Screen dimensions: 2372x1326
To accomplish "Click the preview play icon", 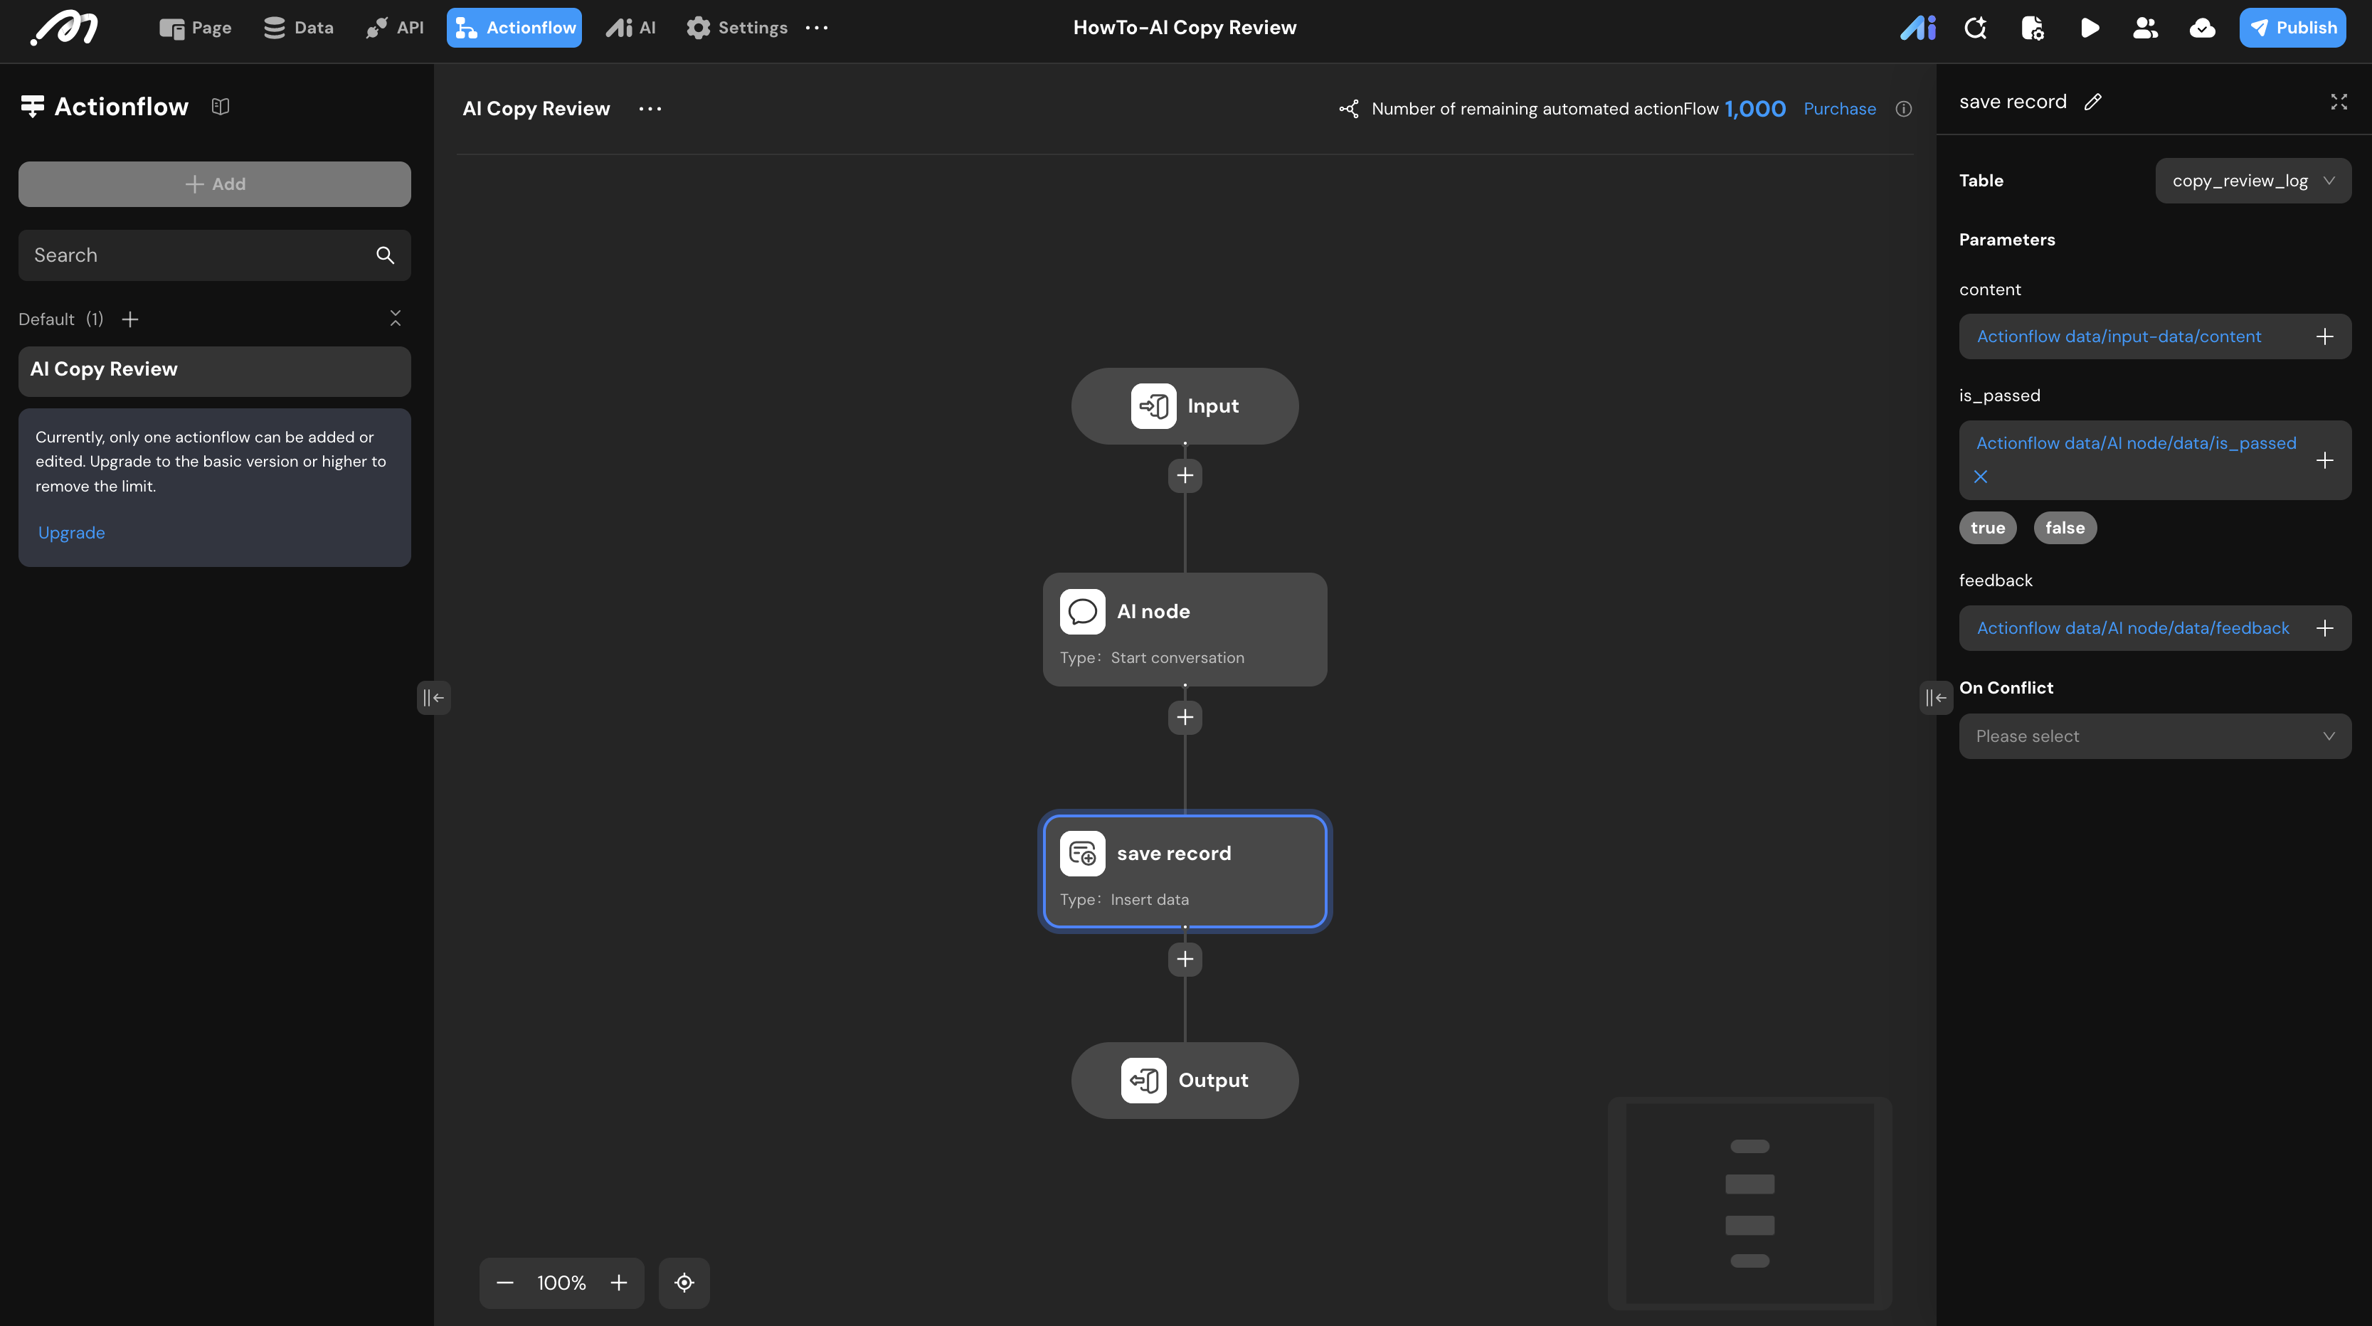I will click(2090, 28).
